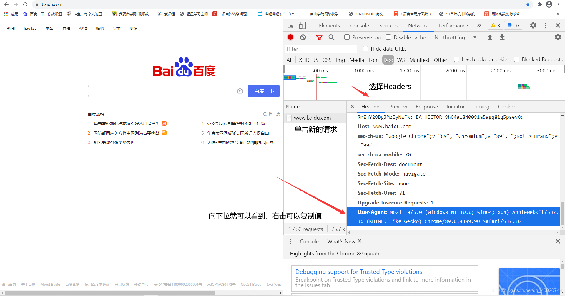Open network search magnifier
The height and width of the screenshot is (296, 565).
point(331,37)
